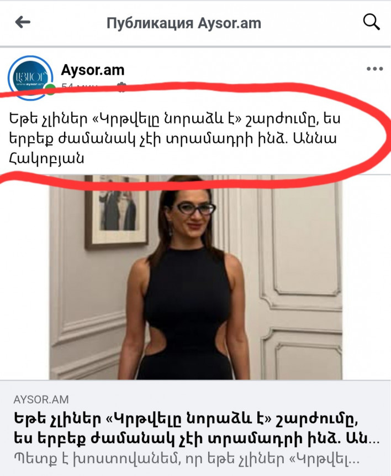
Task: Open the photo of woman in black dress
Action: [196, 277]
